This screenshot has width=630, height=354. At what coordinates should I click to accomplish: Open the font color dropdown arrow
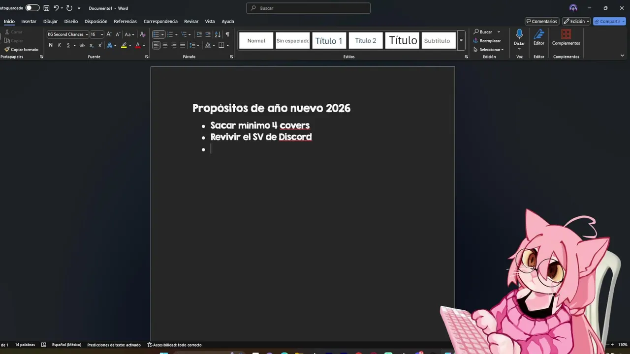(x=144, y=45)
